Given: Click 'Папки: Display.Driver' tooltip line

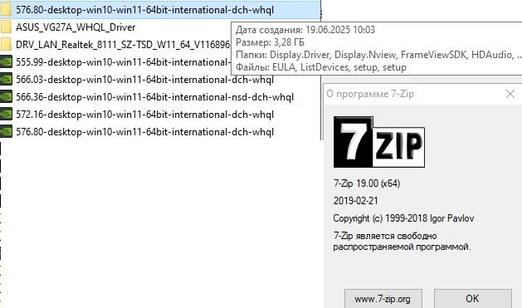Looking at the screenshot, I should pyautogui.click(x=378, y=55).
